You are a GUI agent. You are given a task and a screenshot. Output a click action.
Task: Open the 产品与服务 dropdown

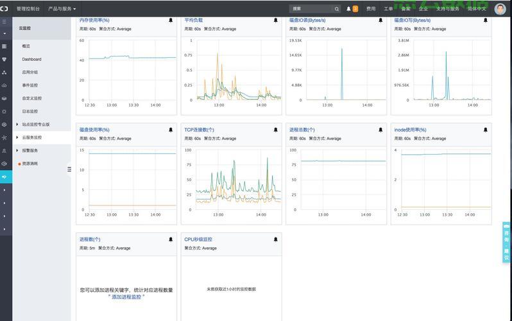coord(62,9)
